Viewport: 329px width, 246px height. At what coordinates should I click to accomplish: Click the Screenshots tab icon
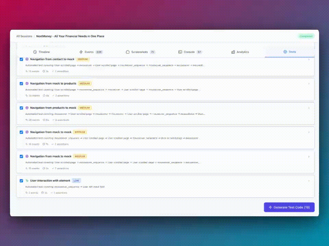pyautogui.click(x=127, y=52)
